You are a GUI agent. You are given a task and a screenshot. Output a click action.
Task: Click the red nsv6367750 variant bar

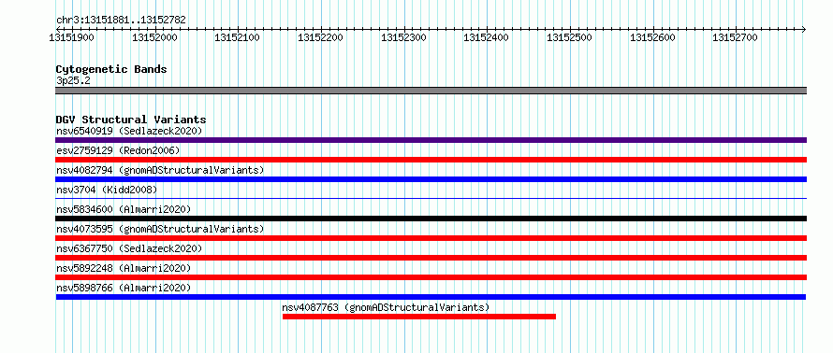(x=431, y=258)
